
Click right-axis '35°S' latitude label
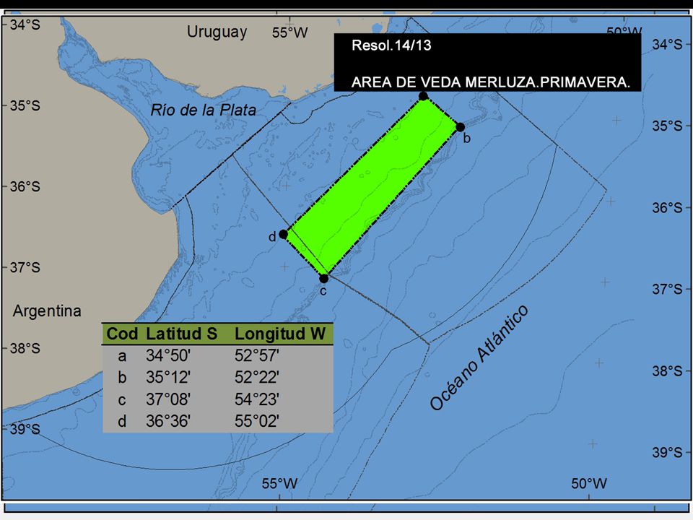667,126
